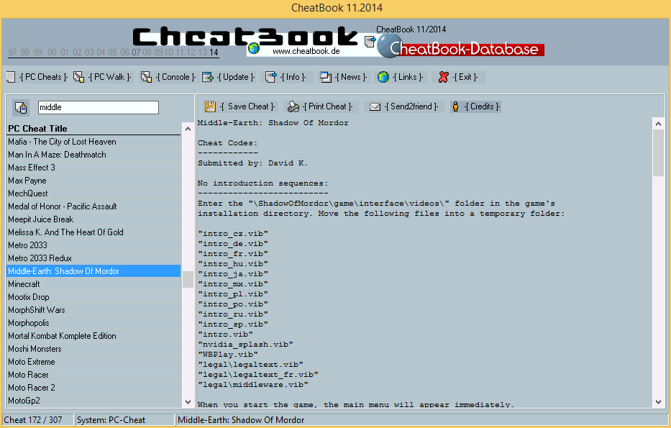Select 'Minecraft' in the cheat list
The image size is (671, 428).
coord(93,284)
